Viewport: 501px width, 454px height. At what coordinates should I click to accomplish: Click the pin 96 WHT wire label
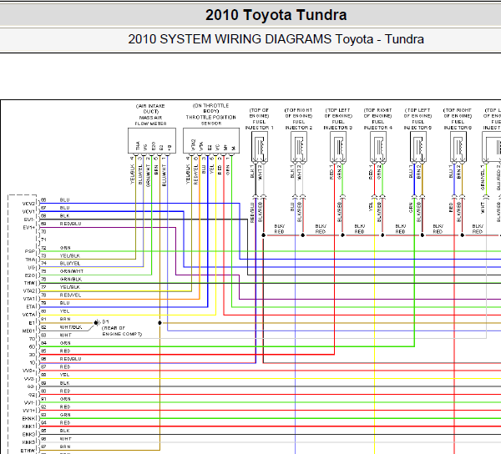pos(65,439)
